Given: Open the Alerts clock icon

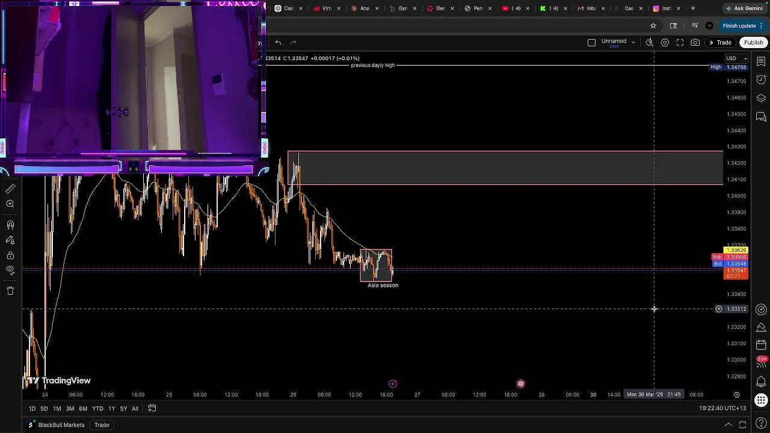Looking at the screenshot, I should click(761, 80).
